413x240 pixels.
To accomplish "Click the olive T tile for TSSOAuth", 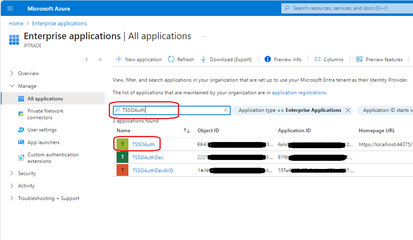I will coord(123,144).
